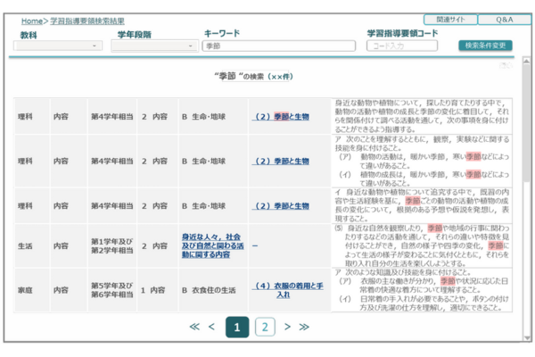The image size is (535, 357).
Task: Open the 教科 subject dropdown
Action: [x=60, y=46]
